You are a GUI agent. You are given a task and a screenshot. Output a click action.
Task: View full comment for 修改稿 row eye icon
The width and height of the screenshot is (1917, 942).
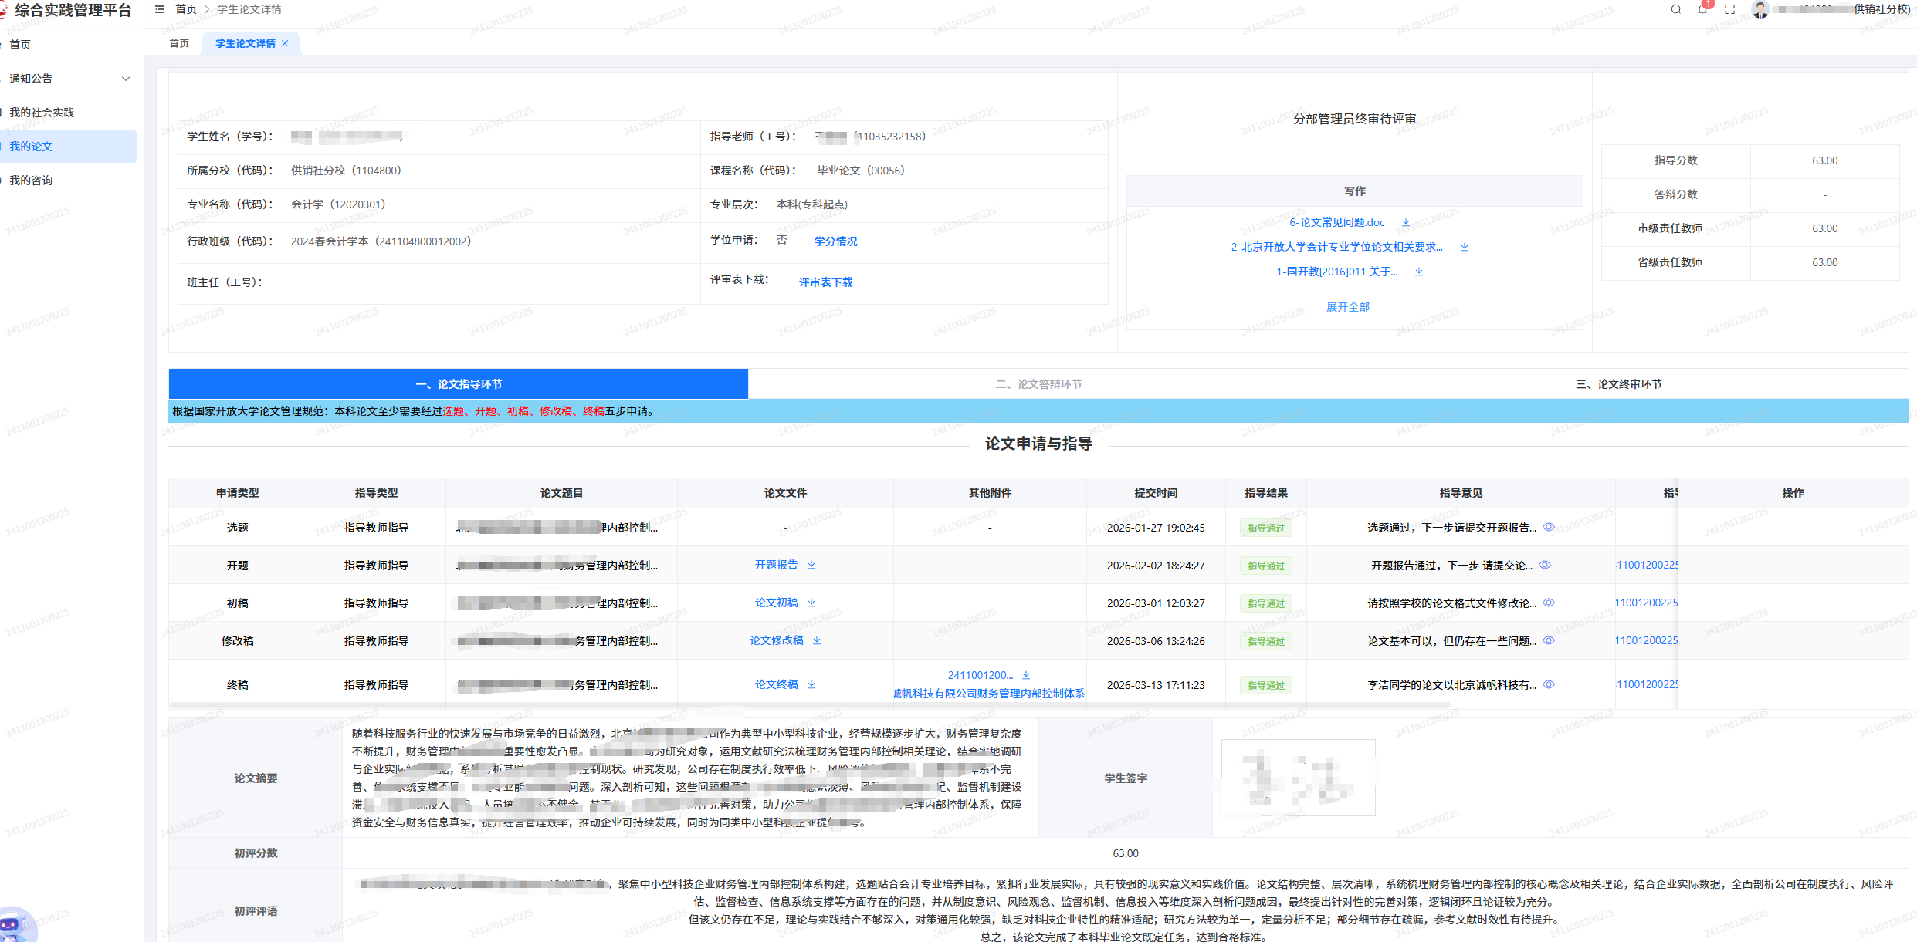[x=1549, y=640]
